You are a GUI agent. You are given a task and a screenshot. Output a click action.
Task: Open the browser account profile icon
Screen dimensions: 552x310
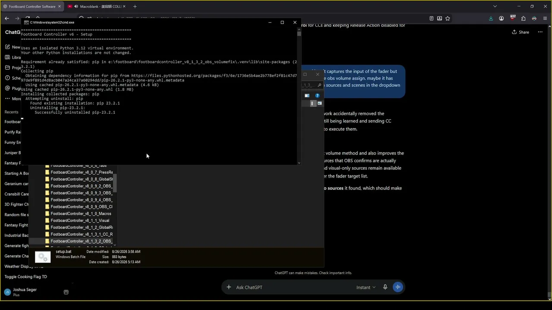502,19
